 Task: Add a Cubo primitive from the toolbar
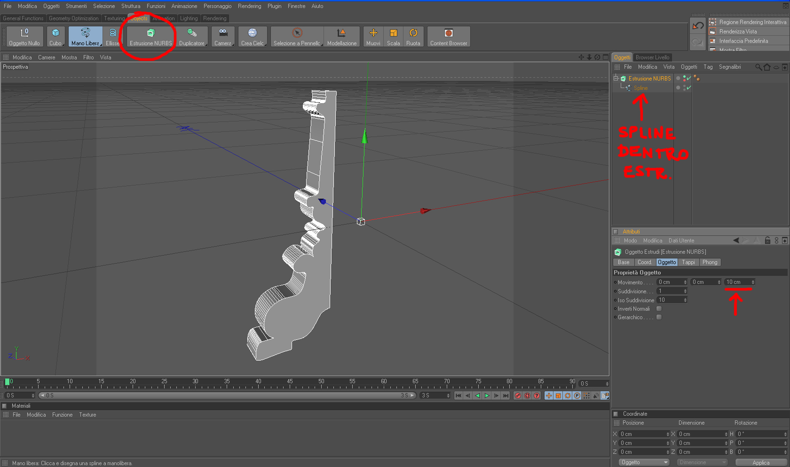(55, 36)
